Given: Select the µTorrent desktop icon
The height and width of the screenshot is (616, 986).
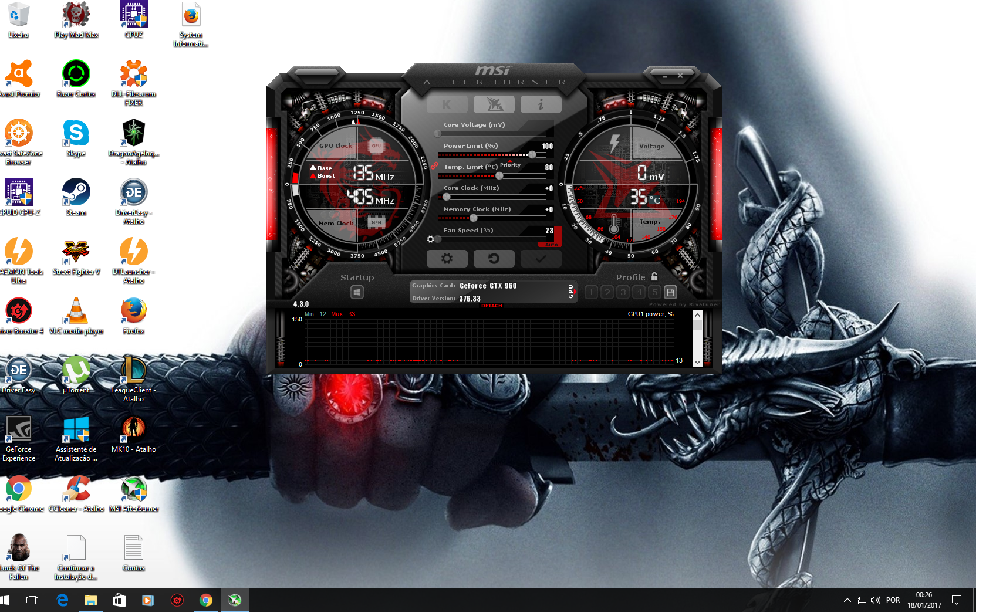Looking at the screenshot, I should (x=76, y=375).
